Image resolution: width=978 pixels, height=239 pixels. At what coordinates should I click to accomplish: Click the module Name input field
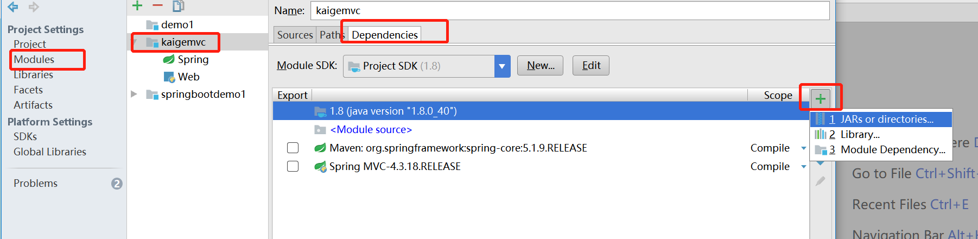pos(569,10)
